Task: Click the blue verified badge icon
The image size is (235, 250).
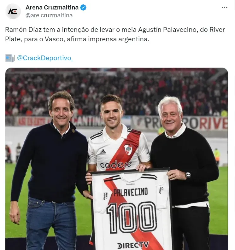Action: (x=83, y=8)
